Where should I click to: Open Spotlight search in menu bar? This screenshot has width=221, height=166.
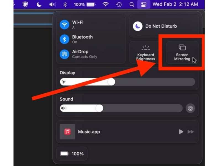point(132,4)
